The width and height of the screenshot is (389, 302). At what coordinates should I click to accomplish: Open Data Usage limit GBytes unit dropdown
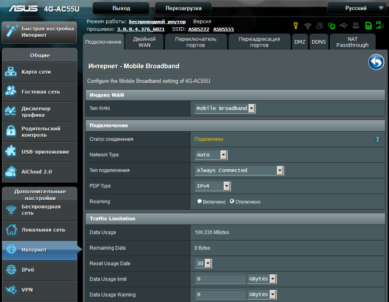click(x=262, y=279)
